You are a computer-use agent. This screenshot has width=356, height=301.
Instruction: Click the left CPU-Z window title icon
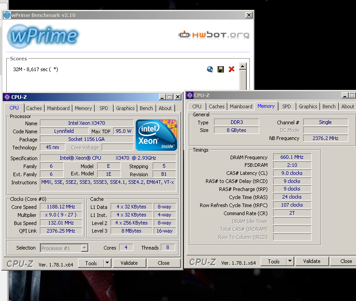[x=7, y=97]
